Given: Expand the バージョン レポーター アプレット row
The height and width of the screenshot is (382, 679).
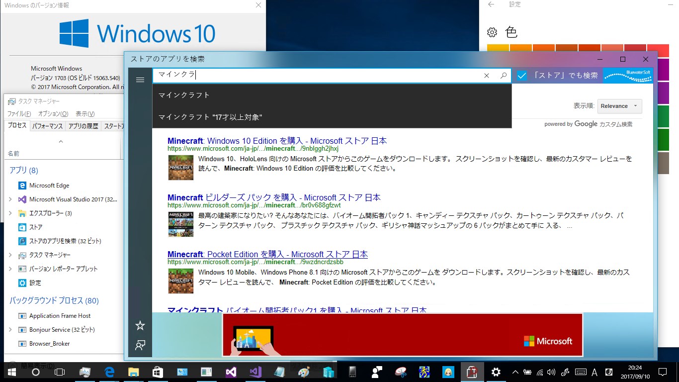Looking at the screenshot, I should pyautogui.click(x=10, y=269).
